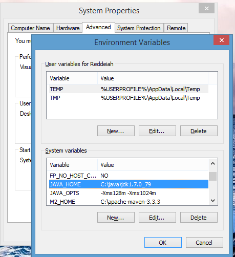235x257 pixels.
Task: Select the TEMP user variable row
Action: pos(129,89)
